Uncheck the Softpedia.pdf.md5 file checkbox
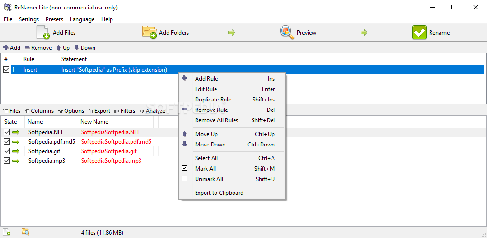 point(7,142)
